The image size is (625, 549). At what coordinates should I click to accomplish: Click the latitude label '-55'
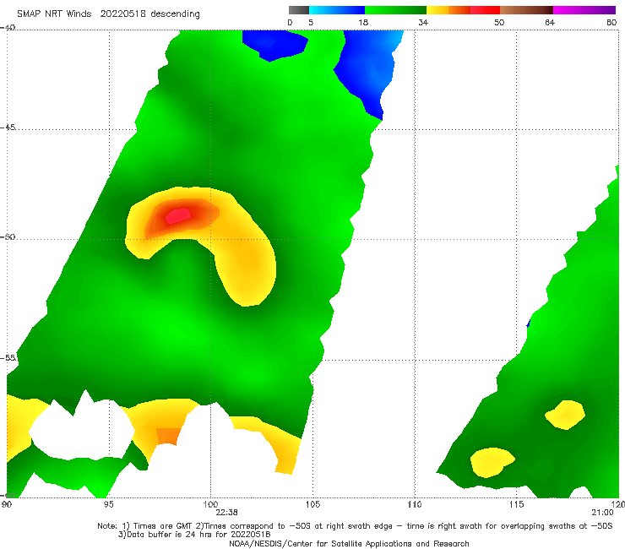8,358
